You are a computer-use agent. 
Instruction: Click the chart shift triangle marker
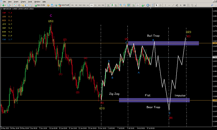coord(151,8)
